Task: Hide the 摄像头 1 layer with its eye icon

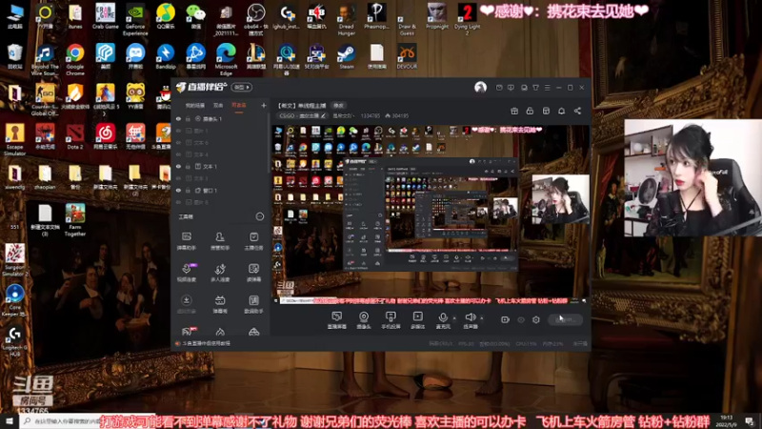Action: [178, 118]
